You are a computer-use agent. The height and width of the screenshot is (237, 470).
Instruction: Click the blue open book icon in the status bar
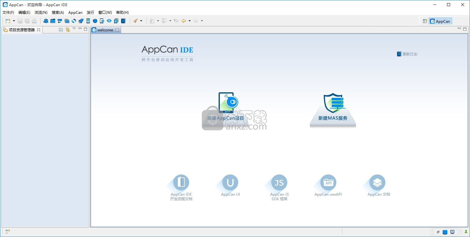445,232
